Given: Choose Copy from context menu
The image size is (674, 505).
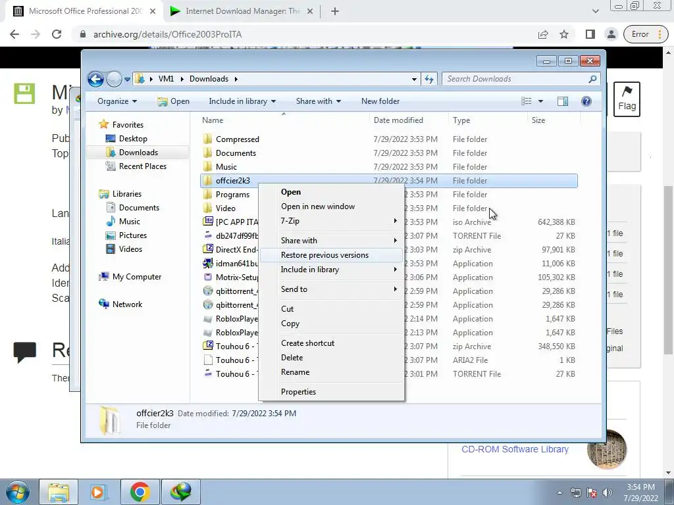Looking at the screenshot, I should (332, 324).
